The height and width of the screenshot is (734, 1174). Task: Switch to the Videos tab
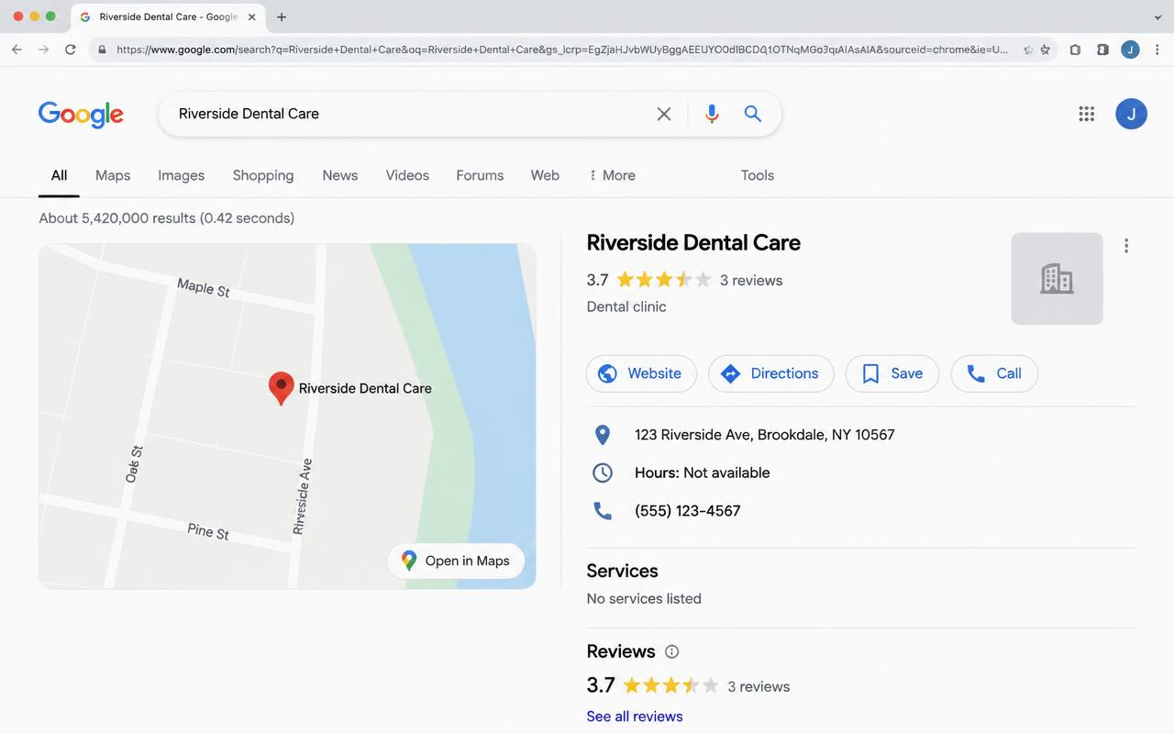coord(407,175)
